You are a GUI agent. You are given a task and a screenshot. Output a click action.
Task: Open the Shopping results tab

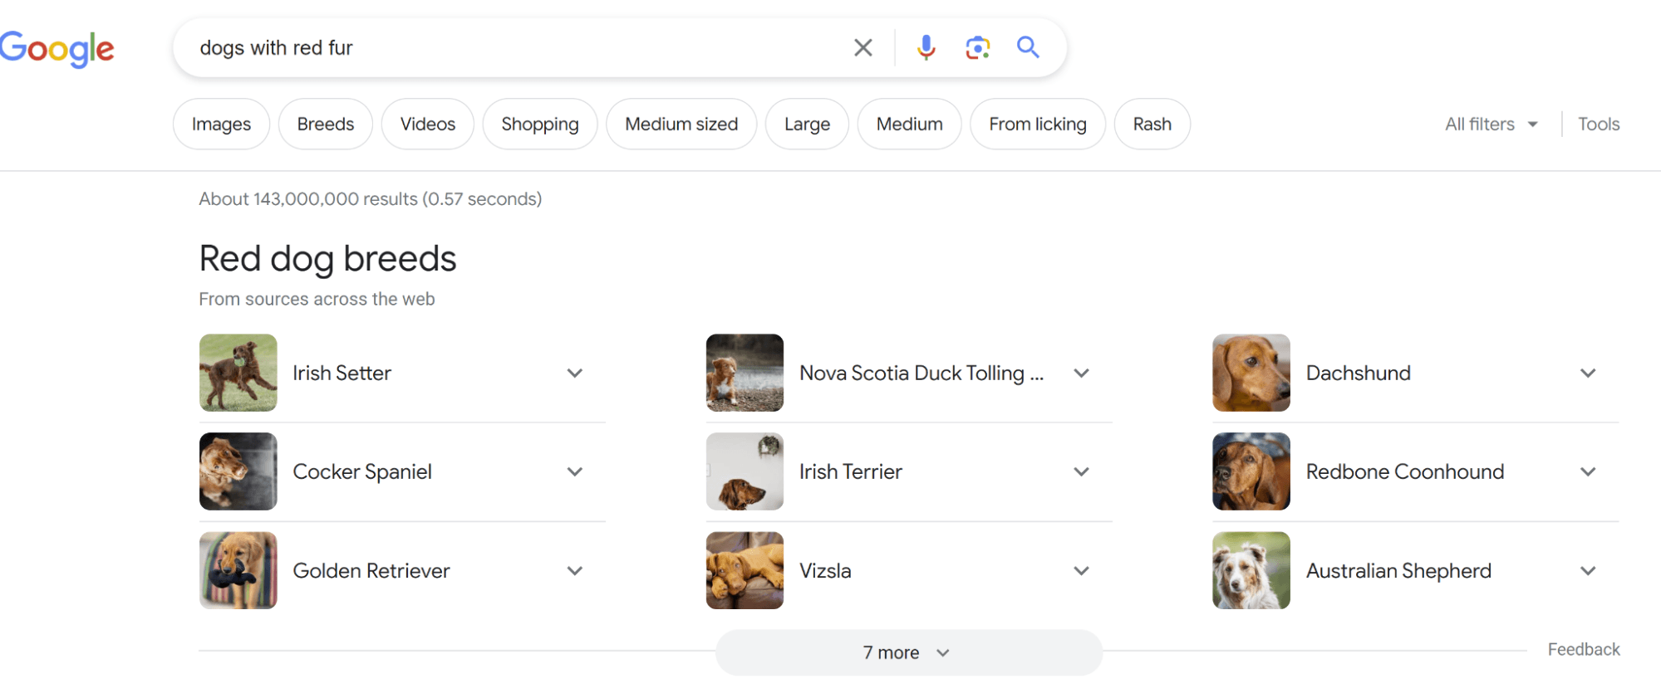[539, 124]
